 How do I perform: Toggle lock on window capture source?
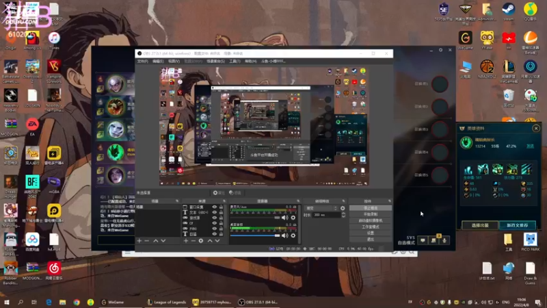click(221, 207)
